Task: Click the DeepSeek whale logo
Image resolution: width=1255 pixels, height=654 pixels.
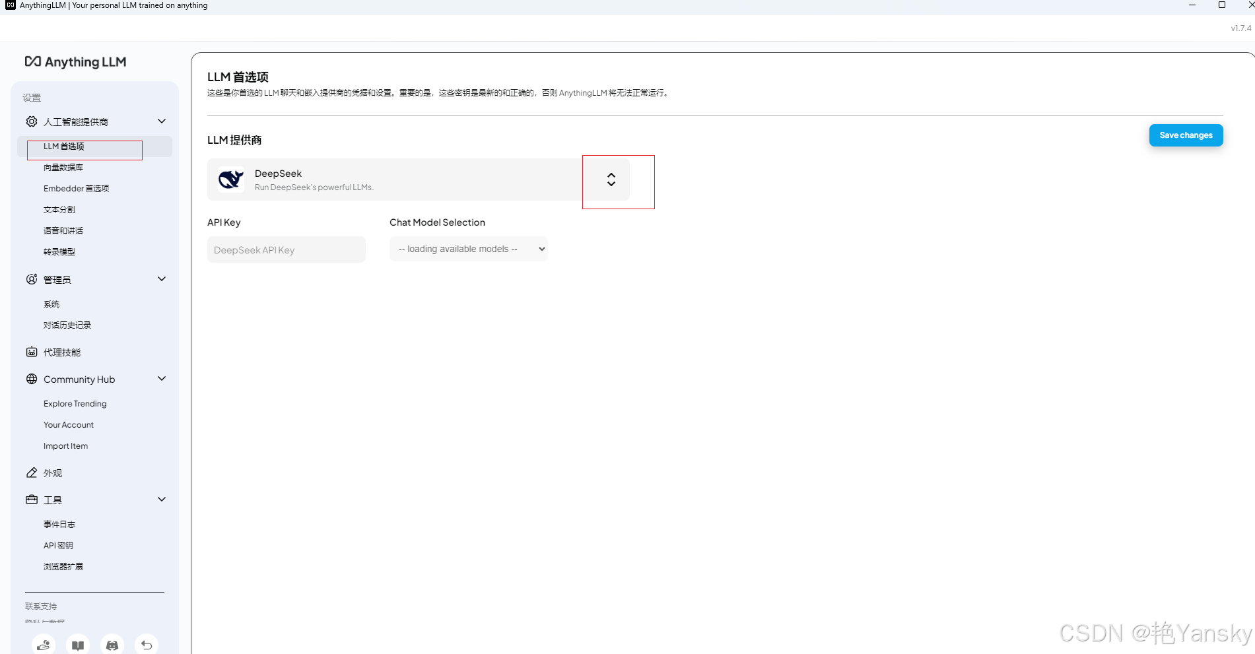Action: pos(230,179)
